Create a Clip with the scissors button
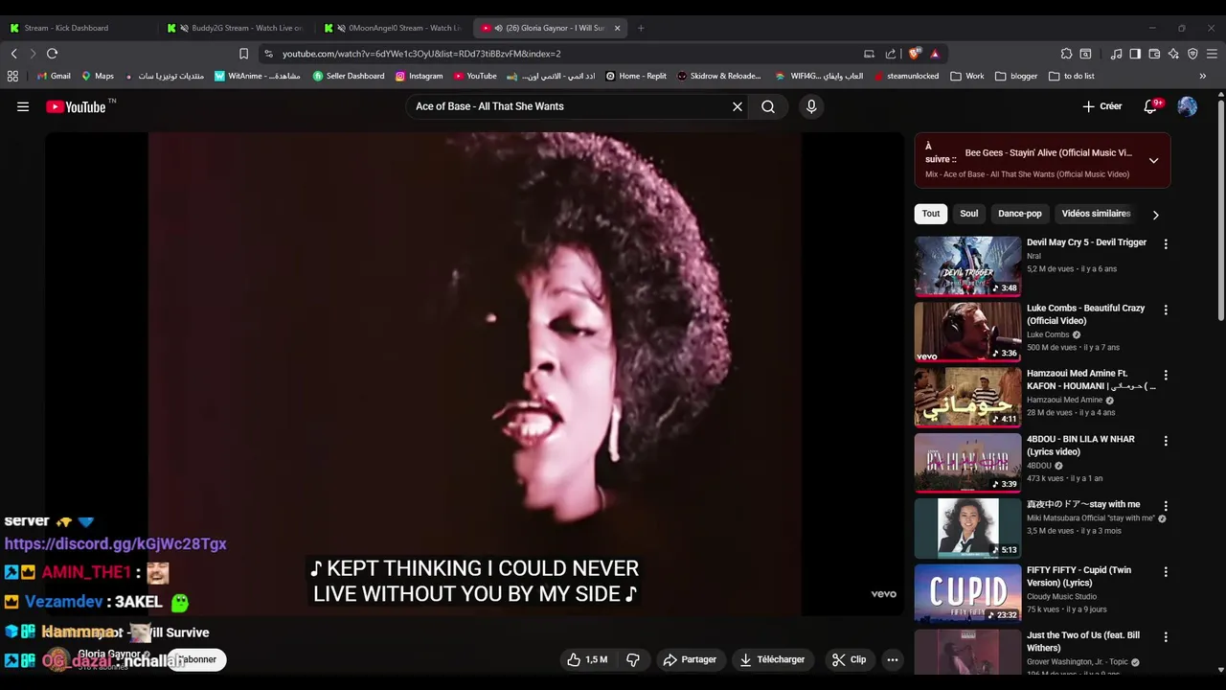Image resolution: width=1226 pixels, height=690 pixels. tap(849, 659)
